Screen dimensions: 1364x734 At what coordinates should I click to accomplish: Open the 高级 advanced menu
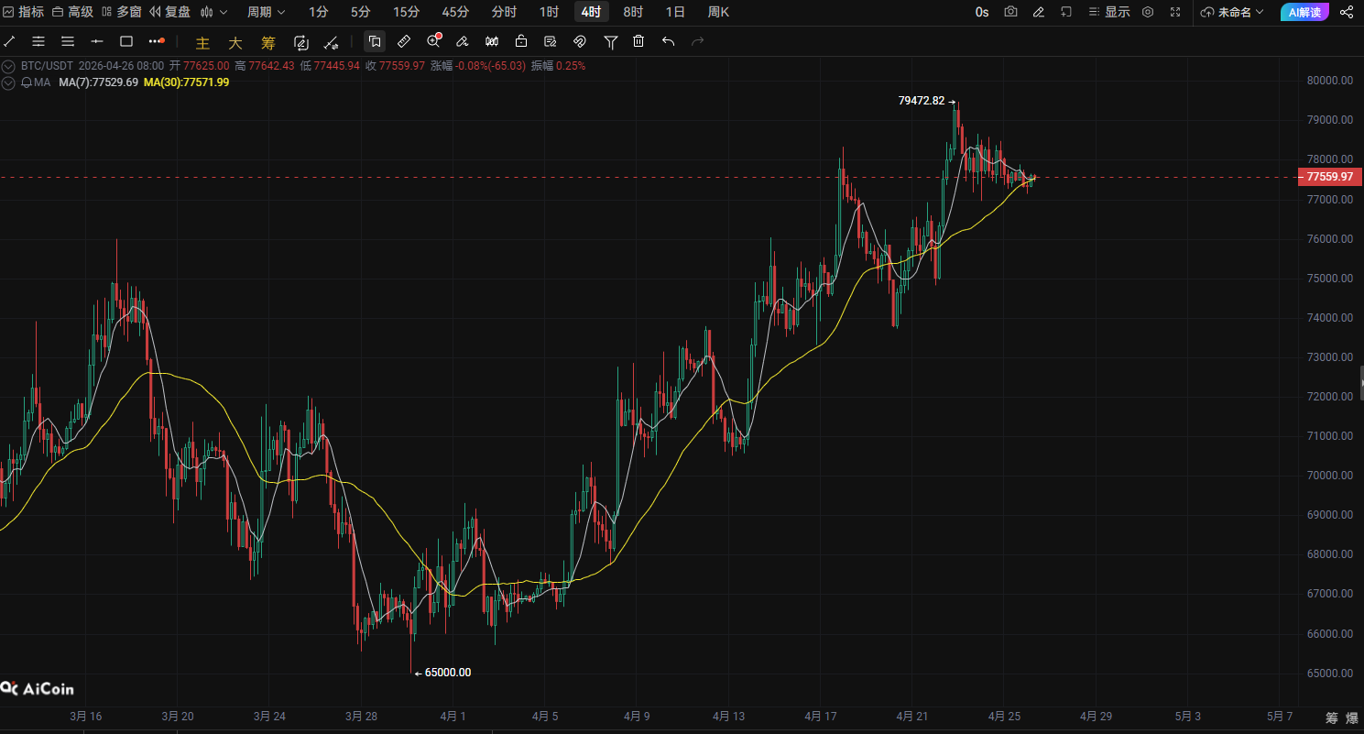point(72,12)
